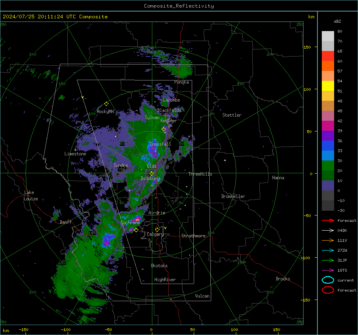Click the Didsbury town label
Image resolution: width=358 pixels, height=335 pixels.
tap(150, 178)
